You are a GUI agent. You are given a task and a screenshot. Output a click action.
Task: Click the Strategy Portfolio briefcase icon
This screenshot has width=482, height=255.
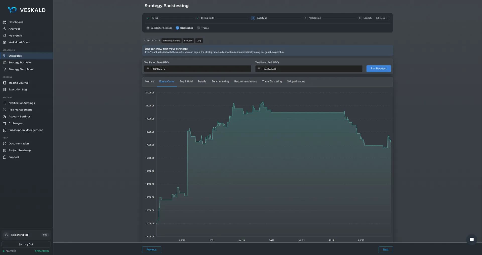point(5,63)
